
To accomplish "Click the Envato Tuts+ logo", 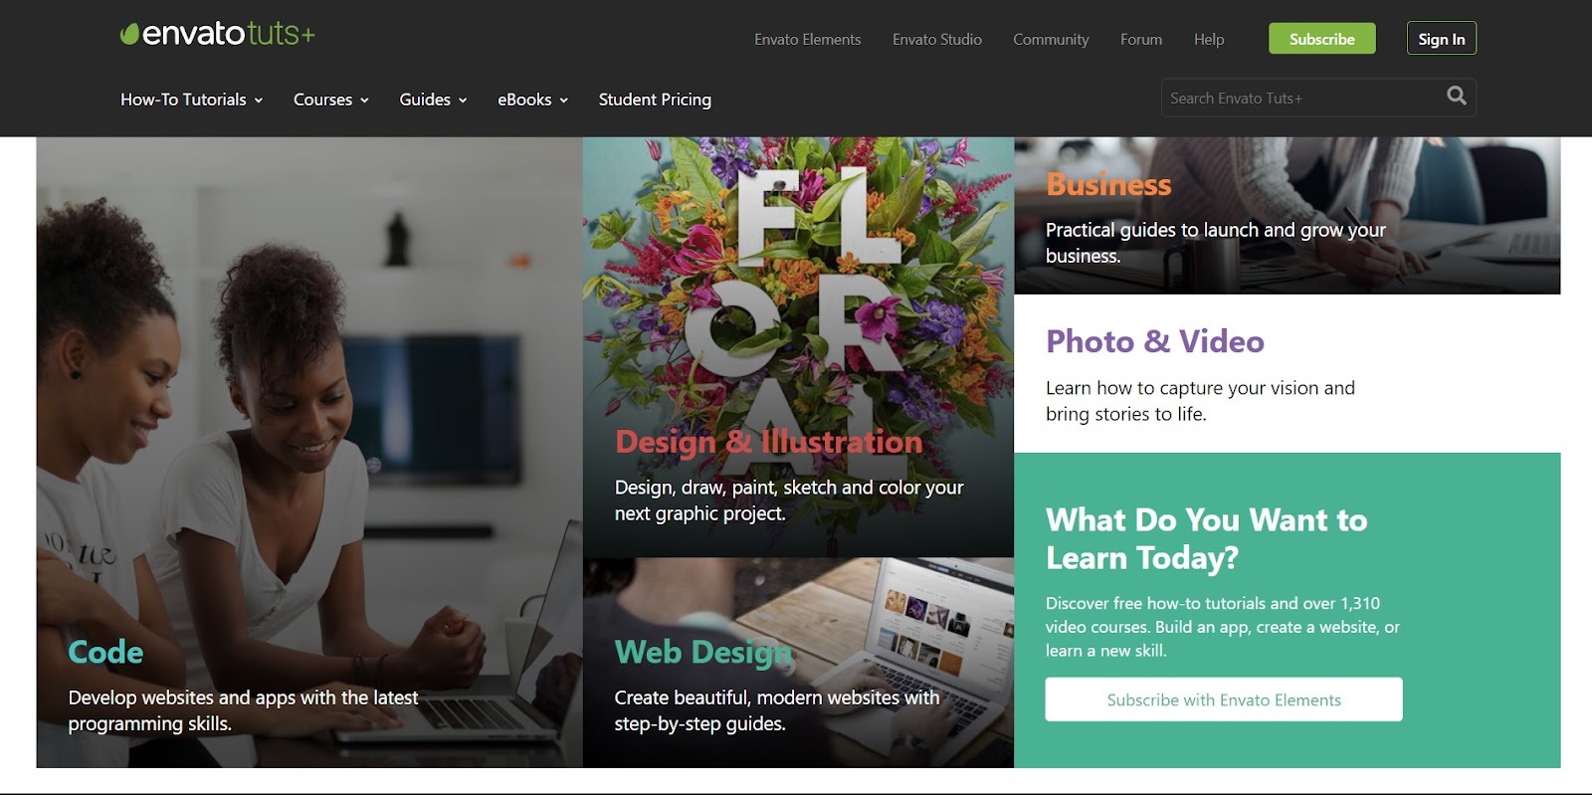I will tap(217, 34).
